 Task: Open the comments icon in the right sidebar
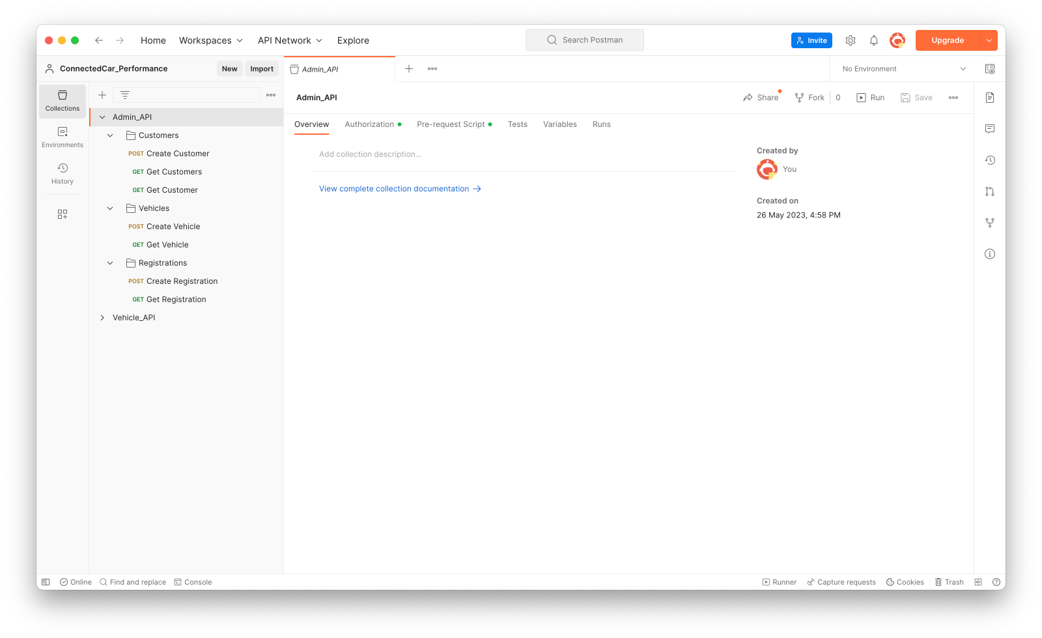pyautogui.click(x=990, y=129)
